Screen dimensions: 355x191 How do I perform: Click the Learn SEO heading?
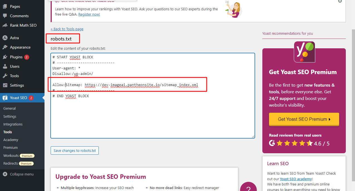(278, 164)
